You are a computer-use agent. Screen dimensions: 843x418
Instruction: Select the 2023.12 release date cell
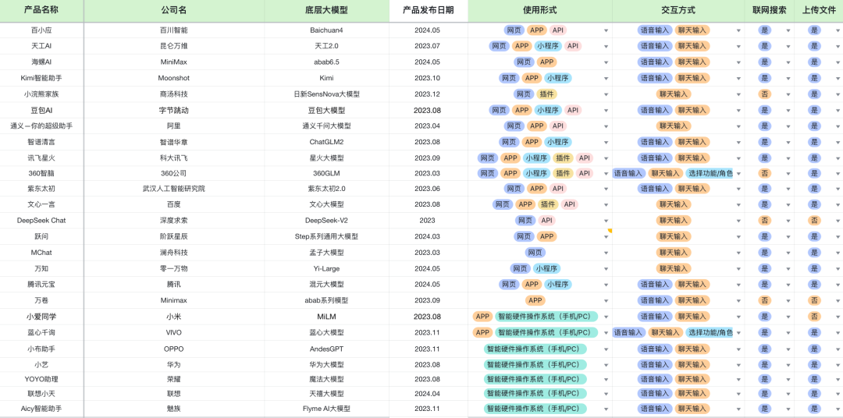(x=428, y=94)
